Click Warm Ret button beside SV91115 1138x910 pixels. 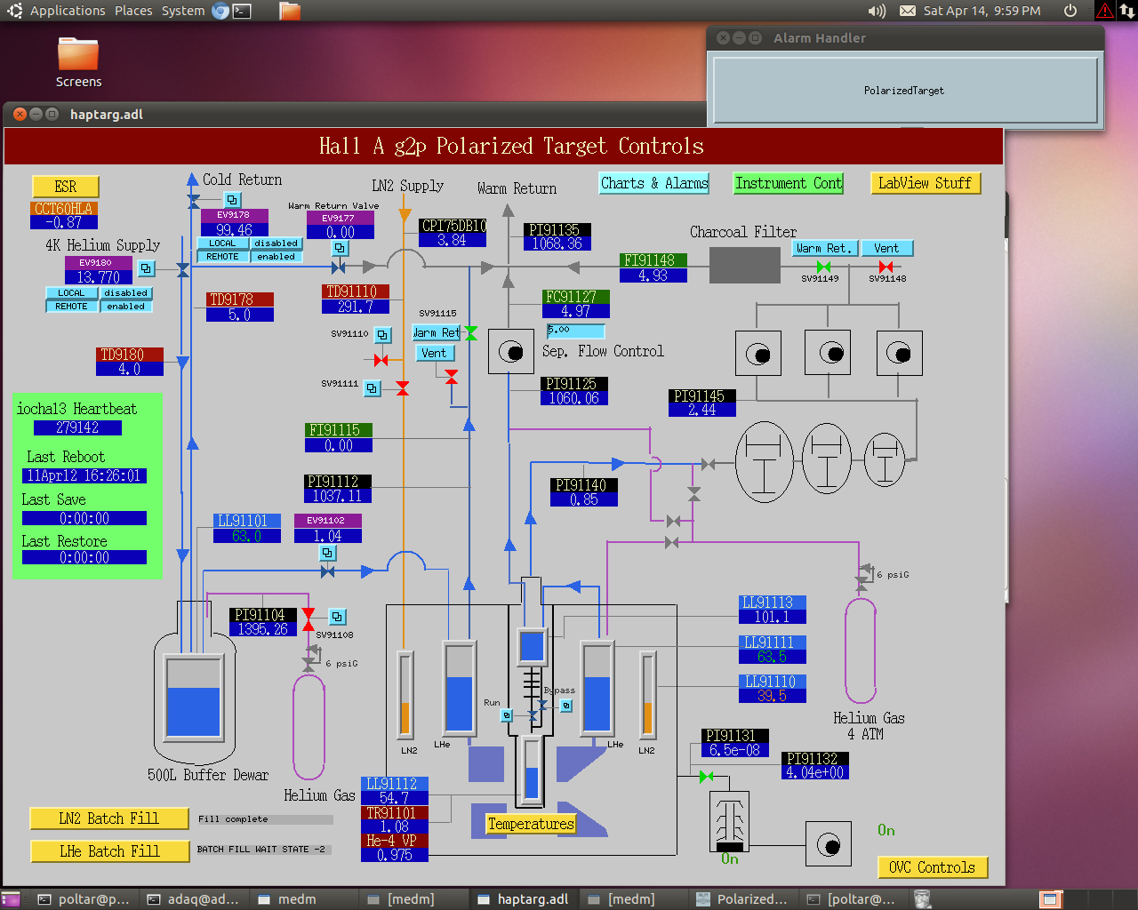[437, 332]
